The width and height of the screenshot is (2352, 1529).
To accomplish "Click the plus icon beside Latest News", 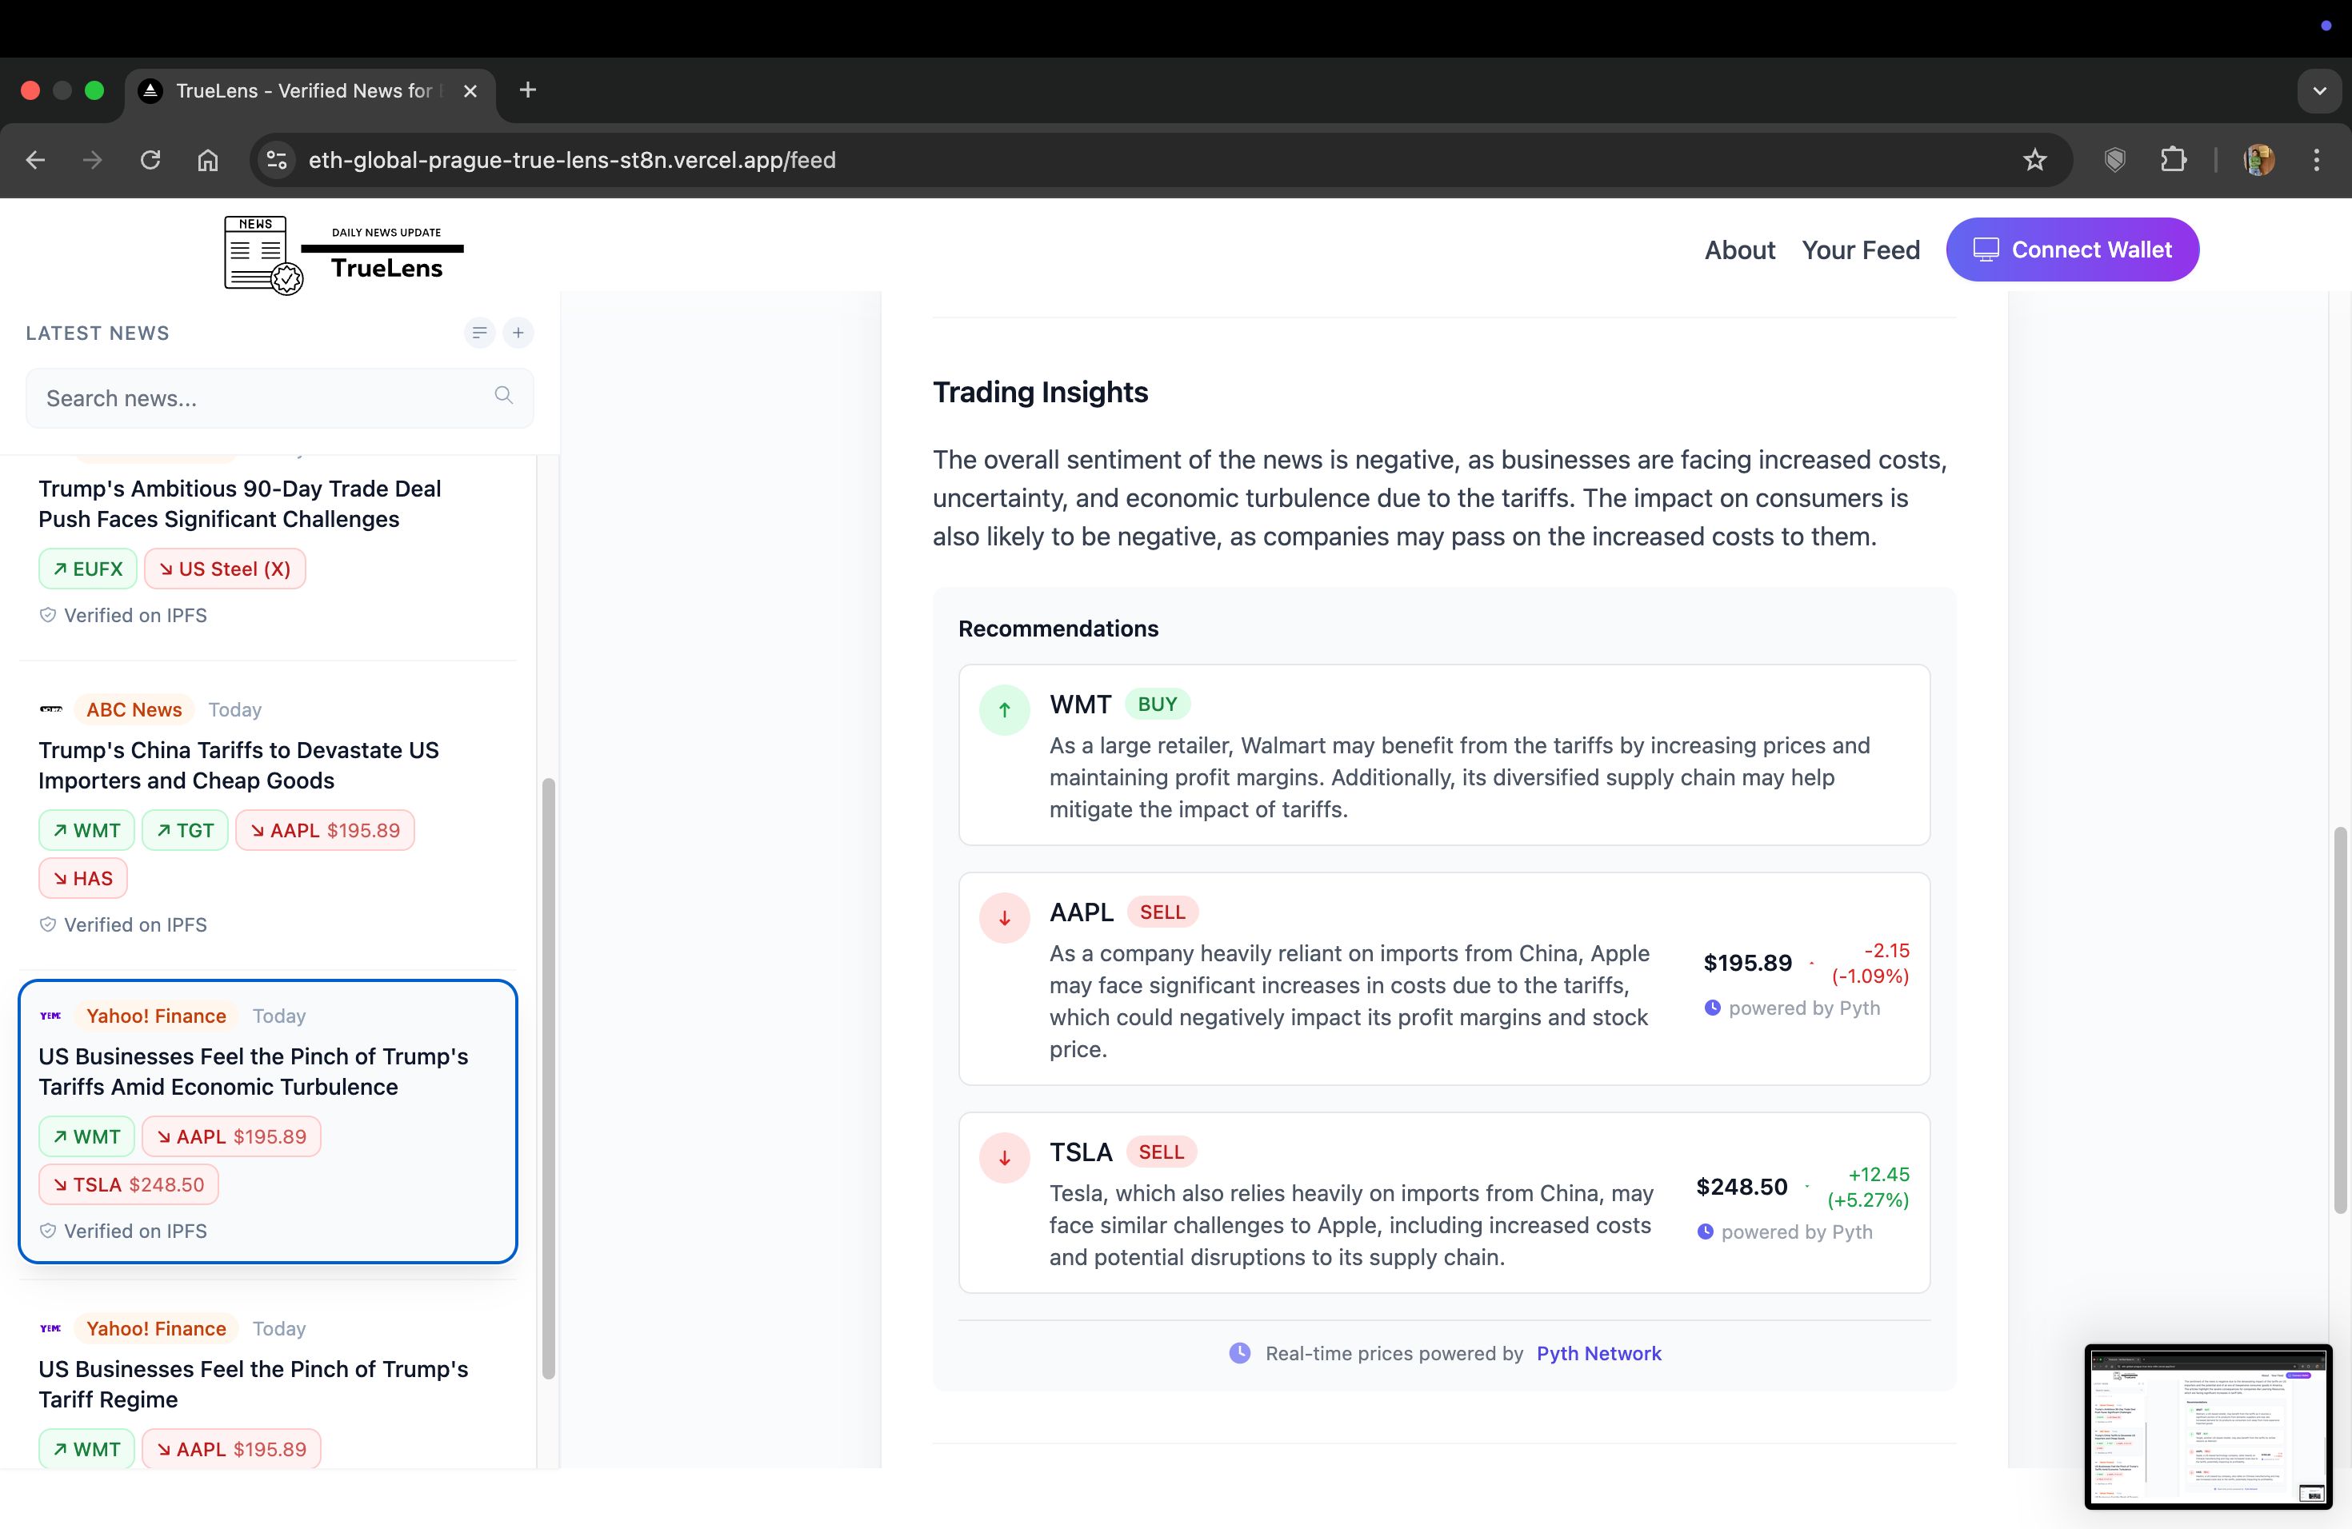I will click(518, 333).
